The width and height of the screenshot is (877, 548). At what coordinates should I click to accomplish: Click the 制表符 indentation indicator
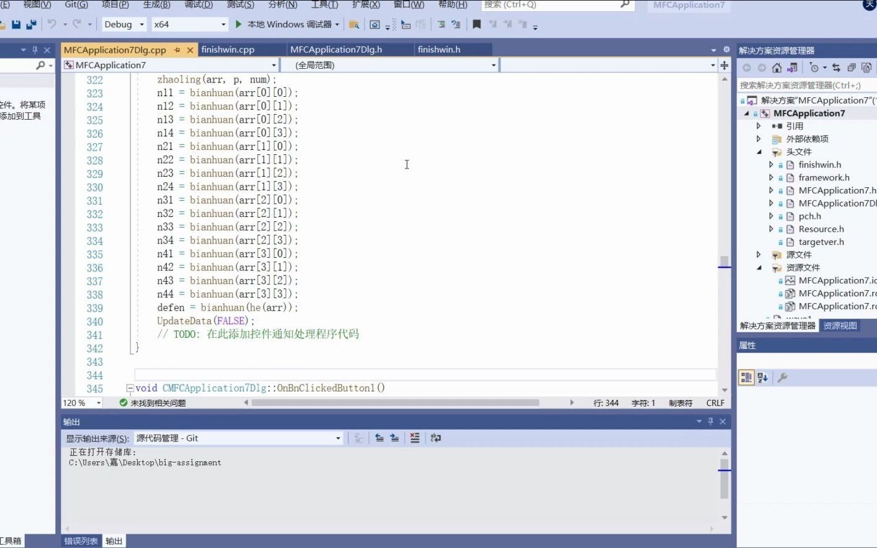(x=680, y=403)
